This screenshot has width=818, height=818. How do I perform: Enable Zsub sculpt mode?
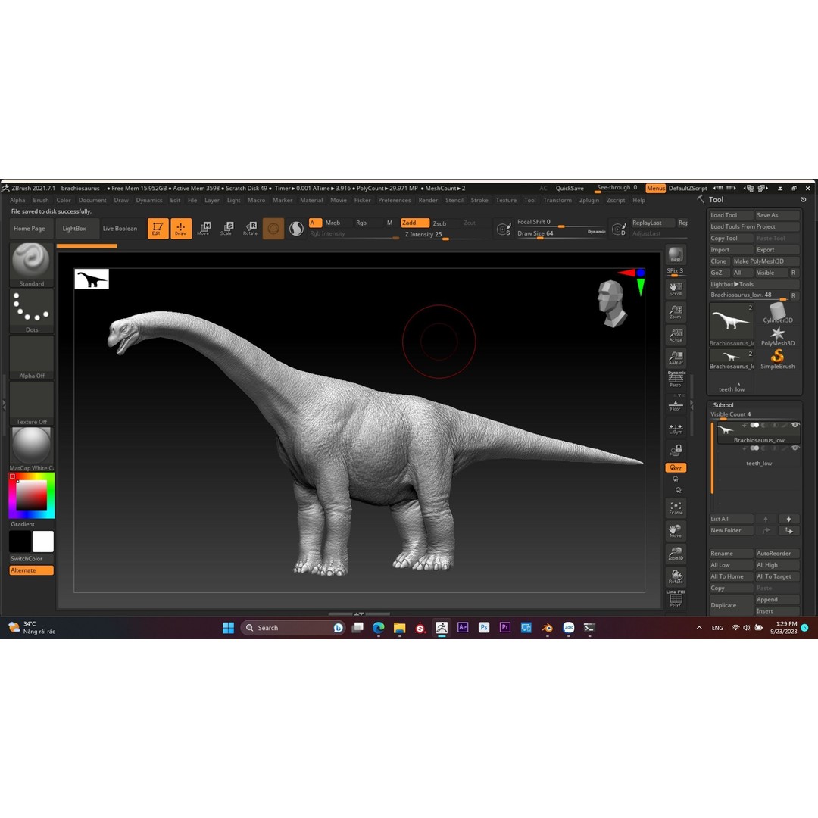439,223
